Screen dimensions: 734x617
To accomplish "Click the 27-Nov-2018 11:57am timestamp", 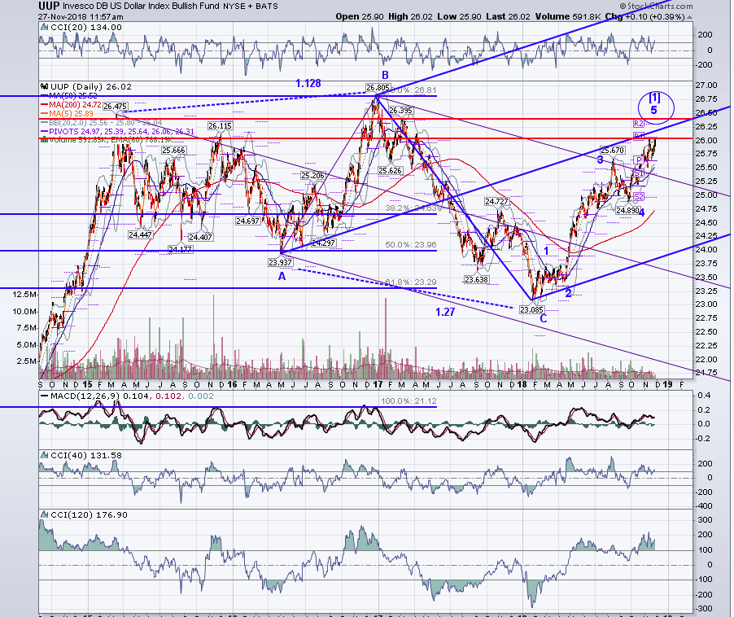I will pos(81,17).
